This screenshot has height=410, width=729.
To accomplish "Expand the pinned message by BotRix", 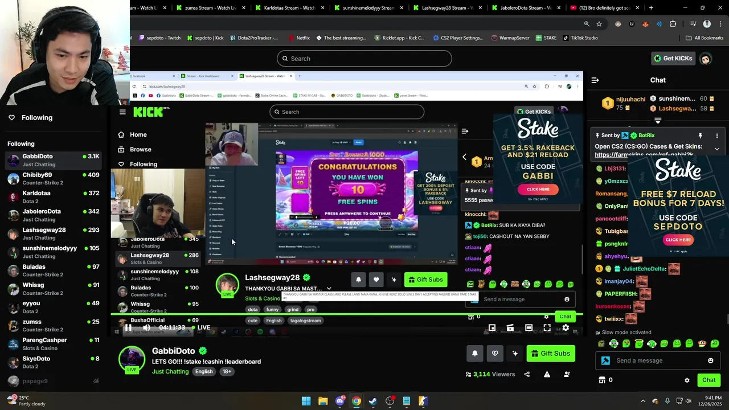I will coord(717,149).
